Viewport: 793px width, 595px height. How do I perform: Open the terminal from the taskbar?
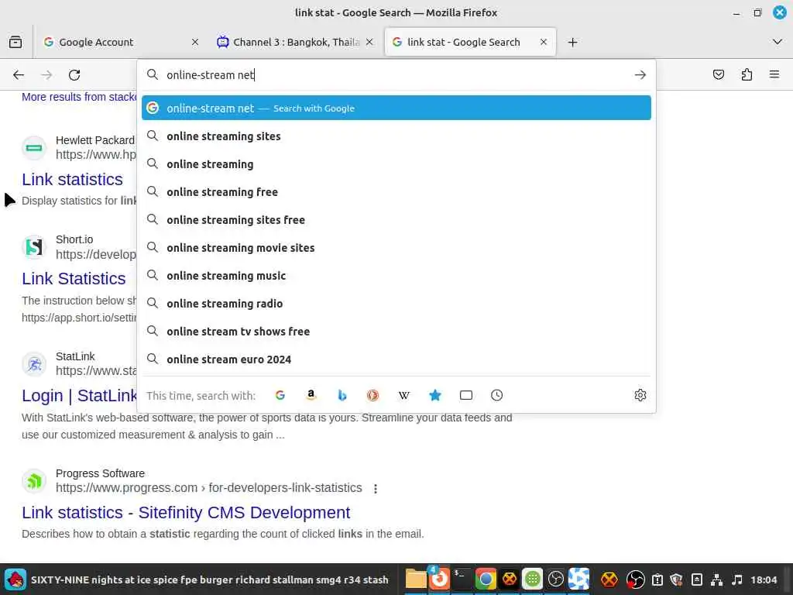(x=462, y=580)
